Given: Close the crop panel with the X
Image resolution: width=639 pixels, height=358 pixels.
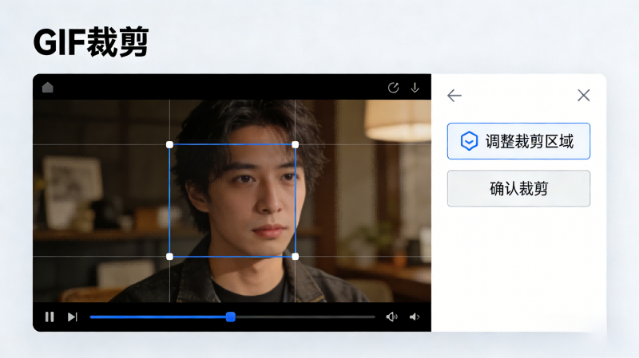Looking at the screenshot, I should pos(583,96).
